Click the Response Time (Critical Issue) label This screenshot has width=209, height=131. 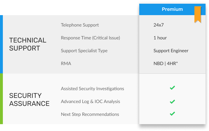(90, 38)
